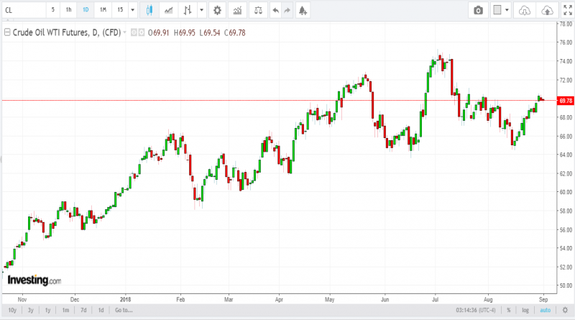This screenshot has width=575, height=320.
Task: Toggle the auto scale option
Action: [546, 310]
